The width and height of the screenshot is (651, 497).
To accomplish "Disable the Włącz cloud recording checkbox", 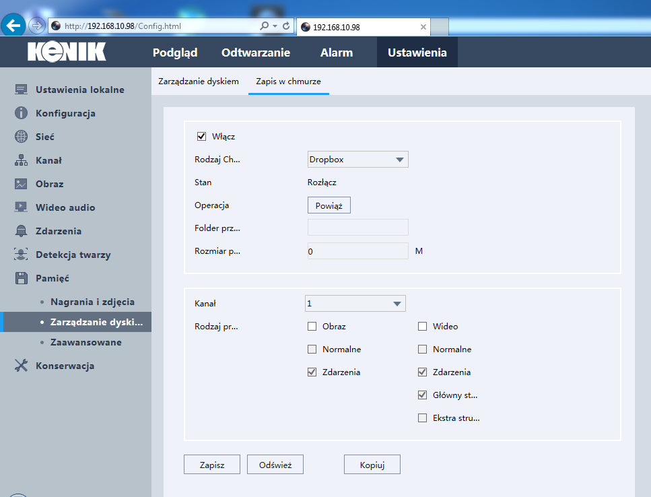I will pyautogui.click(x=201, y=136).
